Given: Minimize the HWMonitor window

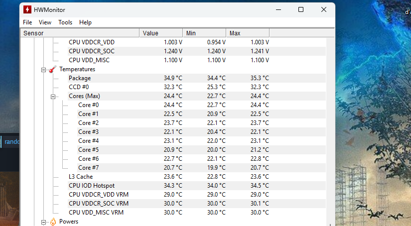Looking at the screenshot, I should [x=278, y=9].
